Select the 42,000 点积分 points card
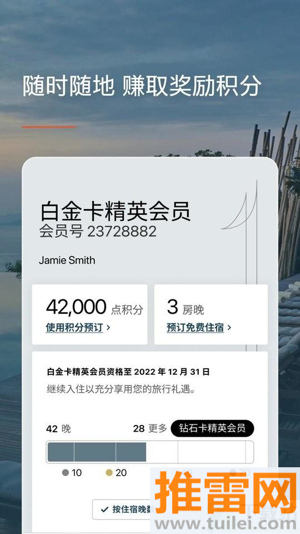The width and height of the screenshot is (300, 534). [90, 314]
